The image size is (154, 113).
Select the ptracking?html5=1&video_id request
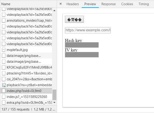pos(26,73)
